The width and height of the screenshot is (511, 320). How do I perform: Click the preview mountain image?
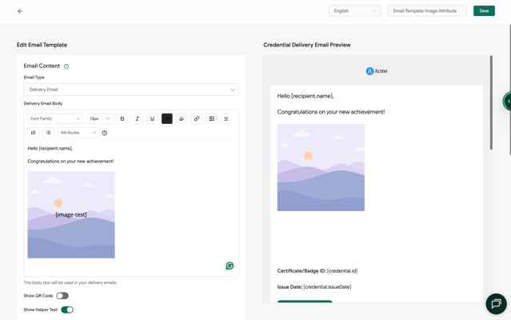(x=321, y=167)
